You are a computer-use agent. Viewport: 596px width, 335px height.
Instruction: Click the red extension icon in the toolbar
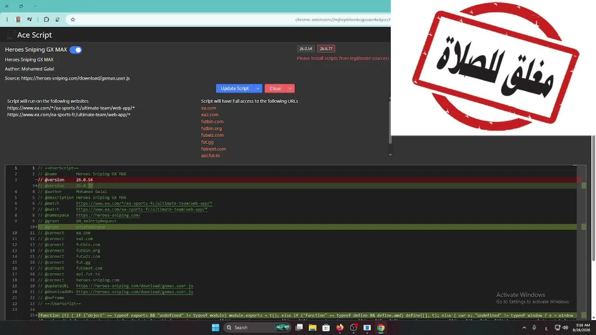[x=18, y=20]
